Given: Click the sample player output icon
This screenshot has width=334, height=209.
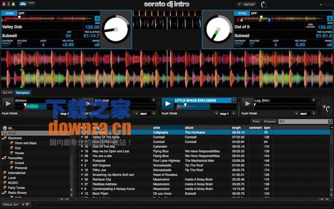Looking at the screenshot, I should (x=327, y=108).
